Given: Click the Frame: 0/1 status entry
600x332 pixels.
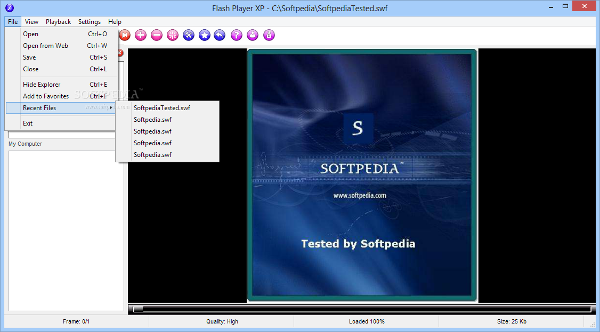Looking at the screenshot, I should (76, 322).
